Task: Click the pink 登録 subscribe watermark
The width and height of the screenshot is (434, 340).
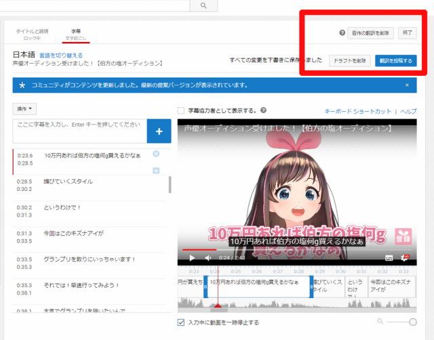Action: (x=403, y=236)
